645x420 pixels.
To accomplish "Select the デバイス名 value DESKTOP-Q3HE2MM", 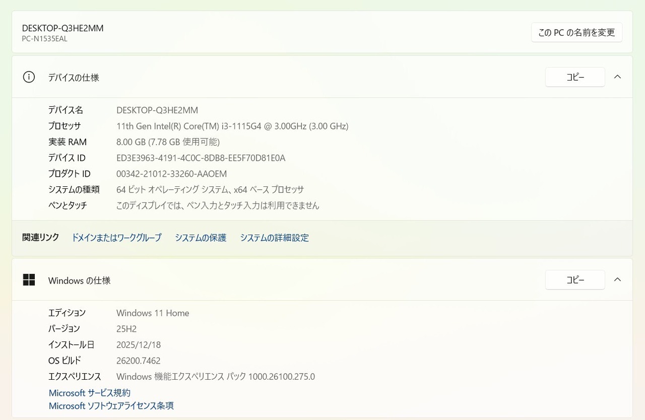I will click(x=157, y=110).
